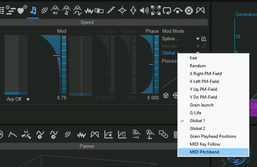Expand the free run dropdown arrow
This screenshot has height=167, width=257.
click(x=198, y=47)
